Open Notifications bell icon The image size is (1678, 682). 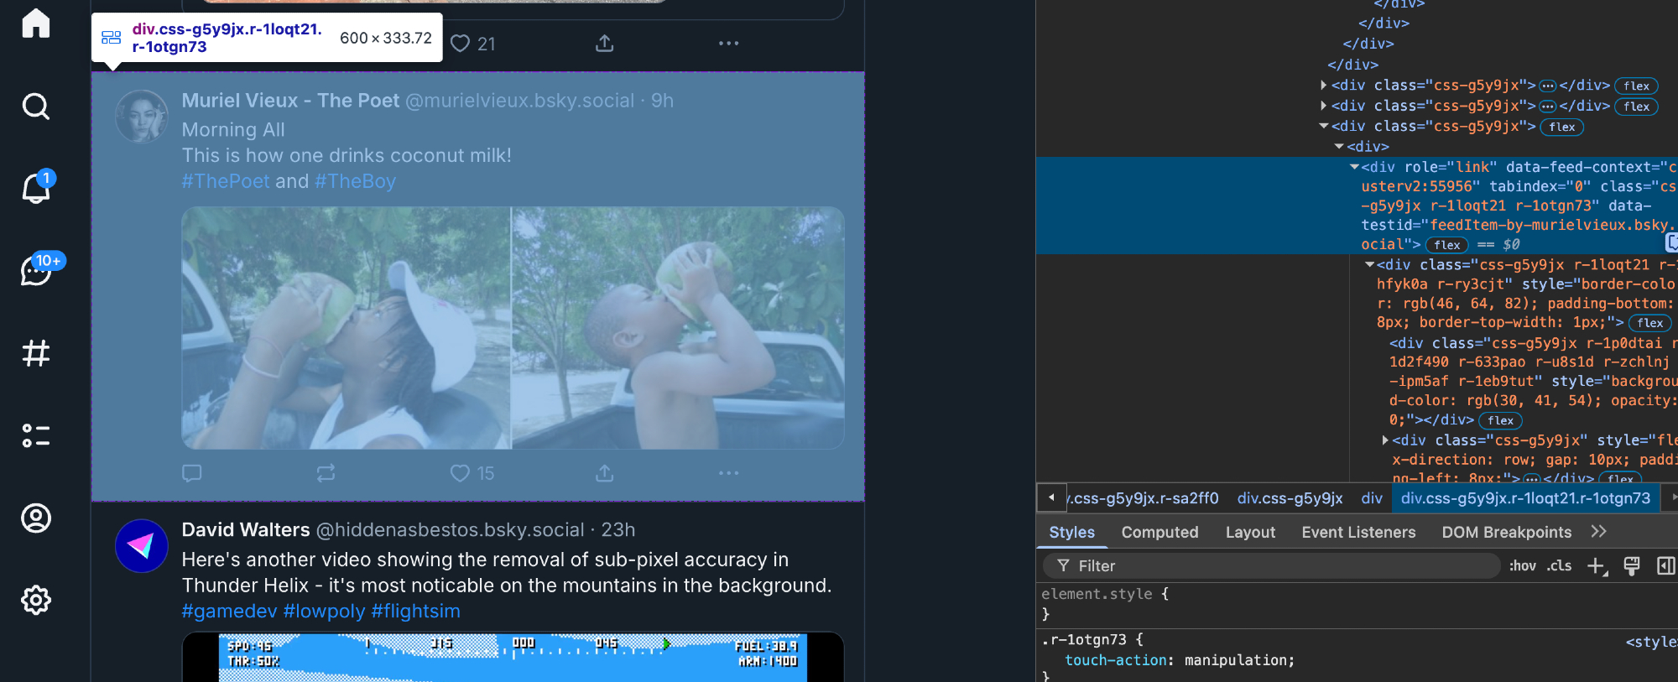pyautogui.click(x=36, y=188)
